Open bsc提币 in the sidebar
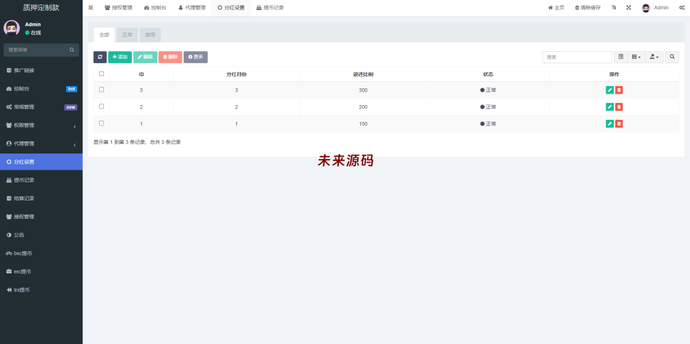 tap(41, 253)
